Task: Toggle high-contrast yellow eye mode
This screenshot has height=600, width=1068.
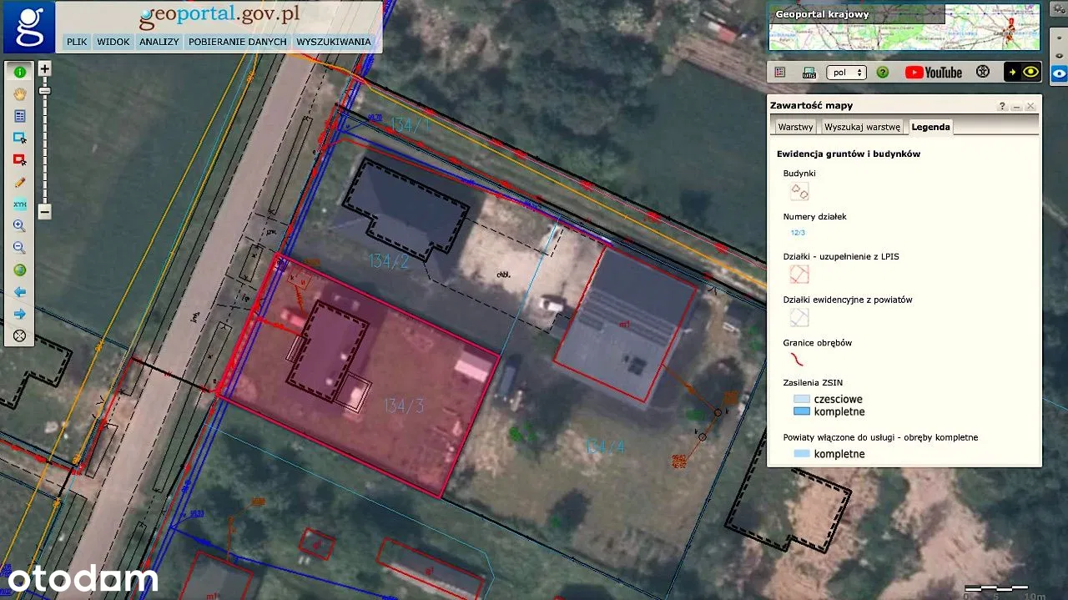Action: click(x=1023, y=73)
